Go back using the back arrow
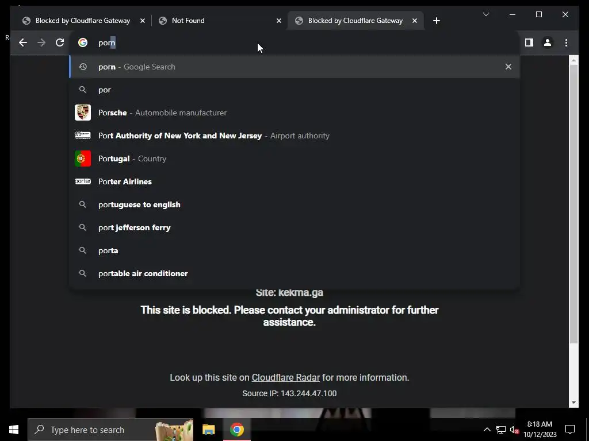This screenshot has width=589, height=441. (x=23, y=42)
